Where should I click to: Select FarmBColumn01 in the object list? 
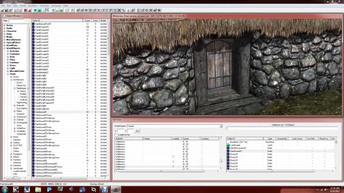pyautogui.click(x=42, y=27)
